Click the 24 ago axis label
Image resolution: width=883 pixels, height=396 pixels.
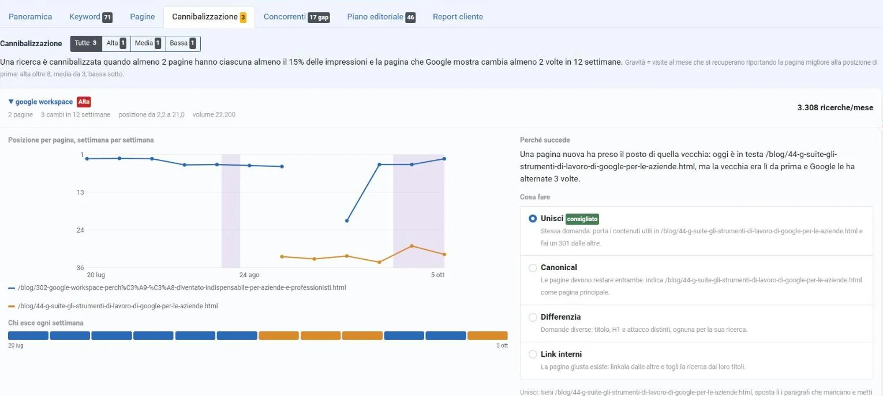tap(249, 275)
